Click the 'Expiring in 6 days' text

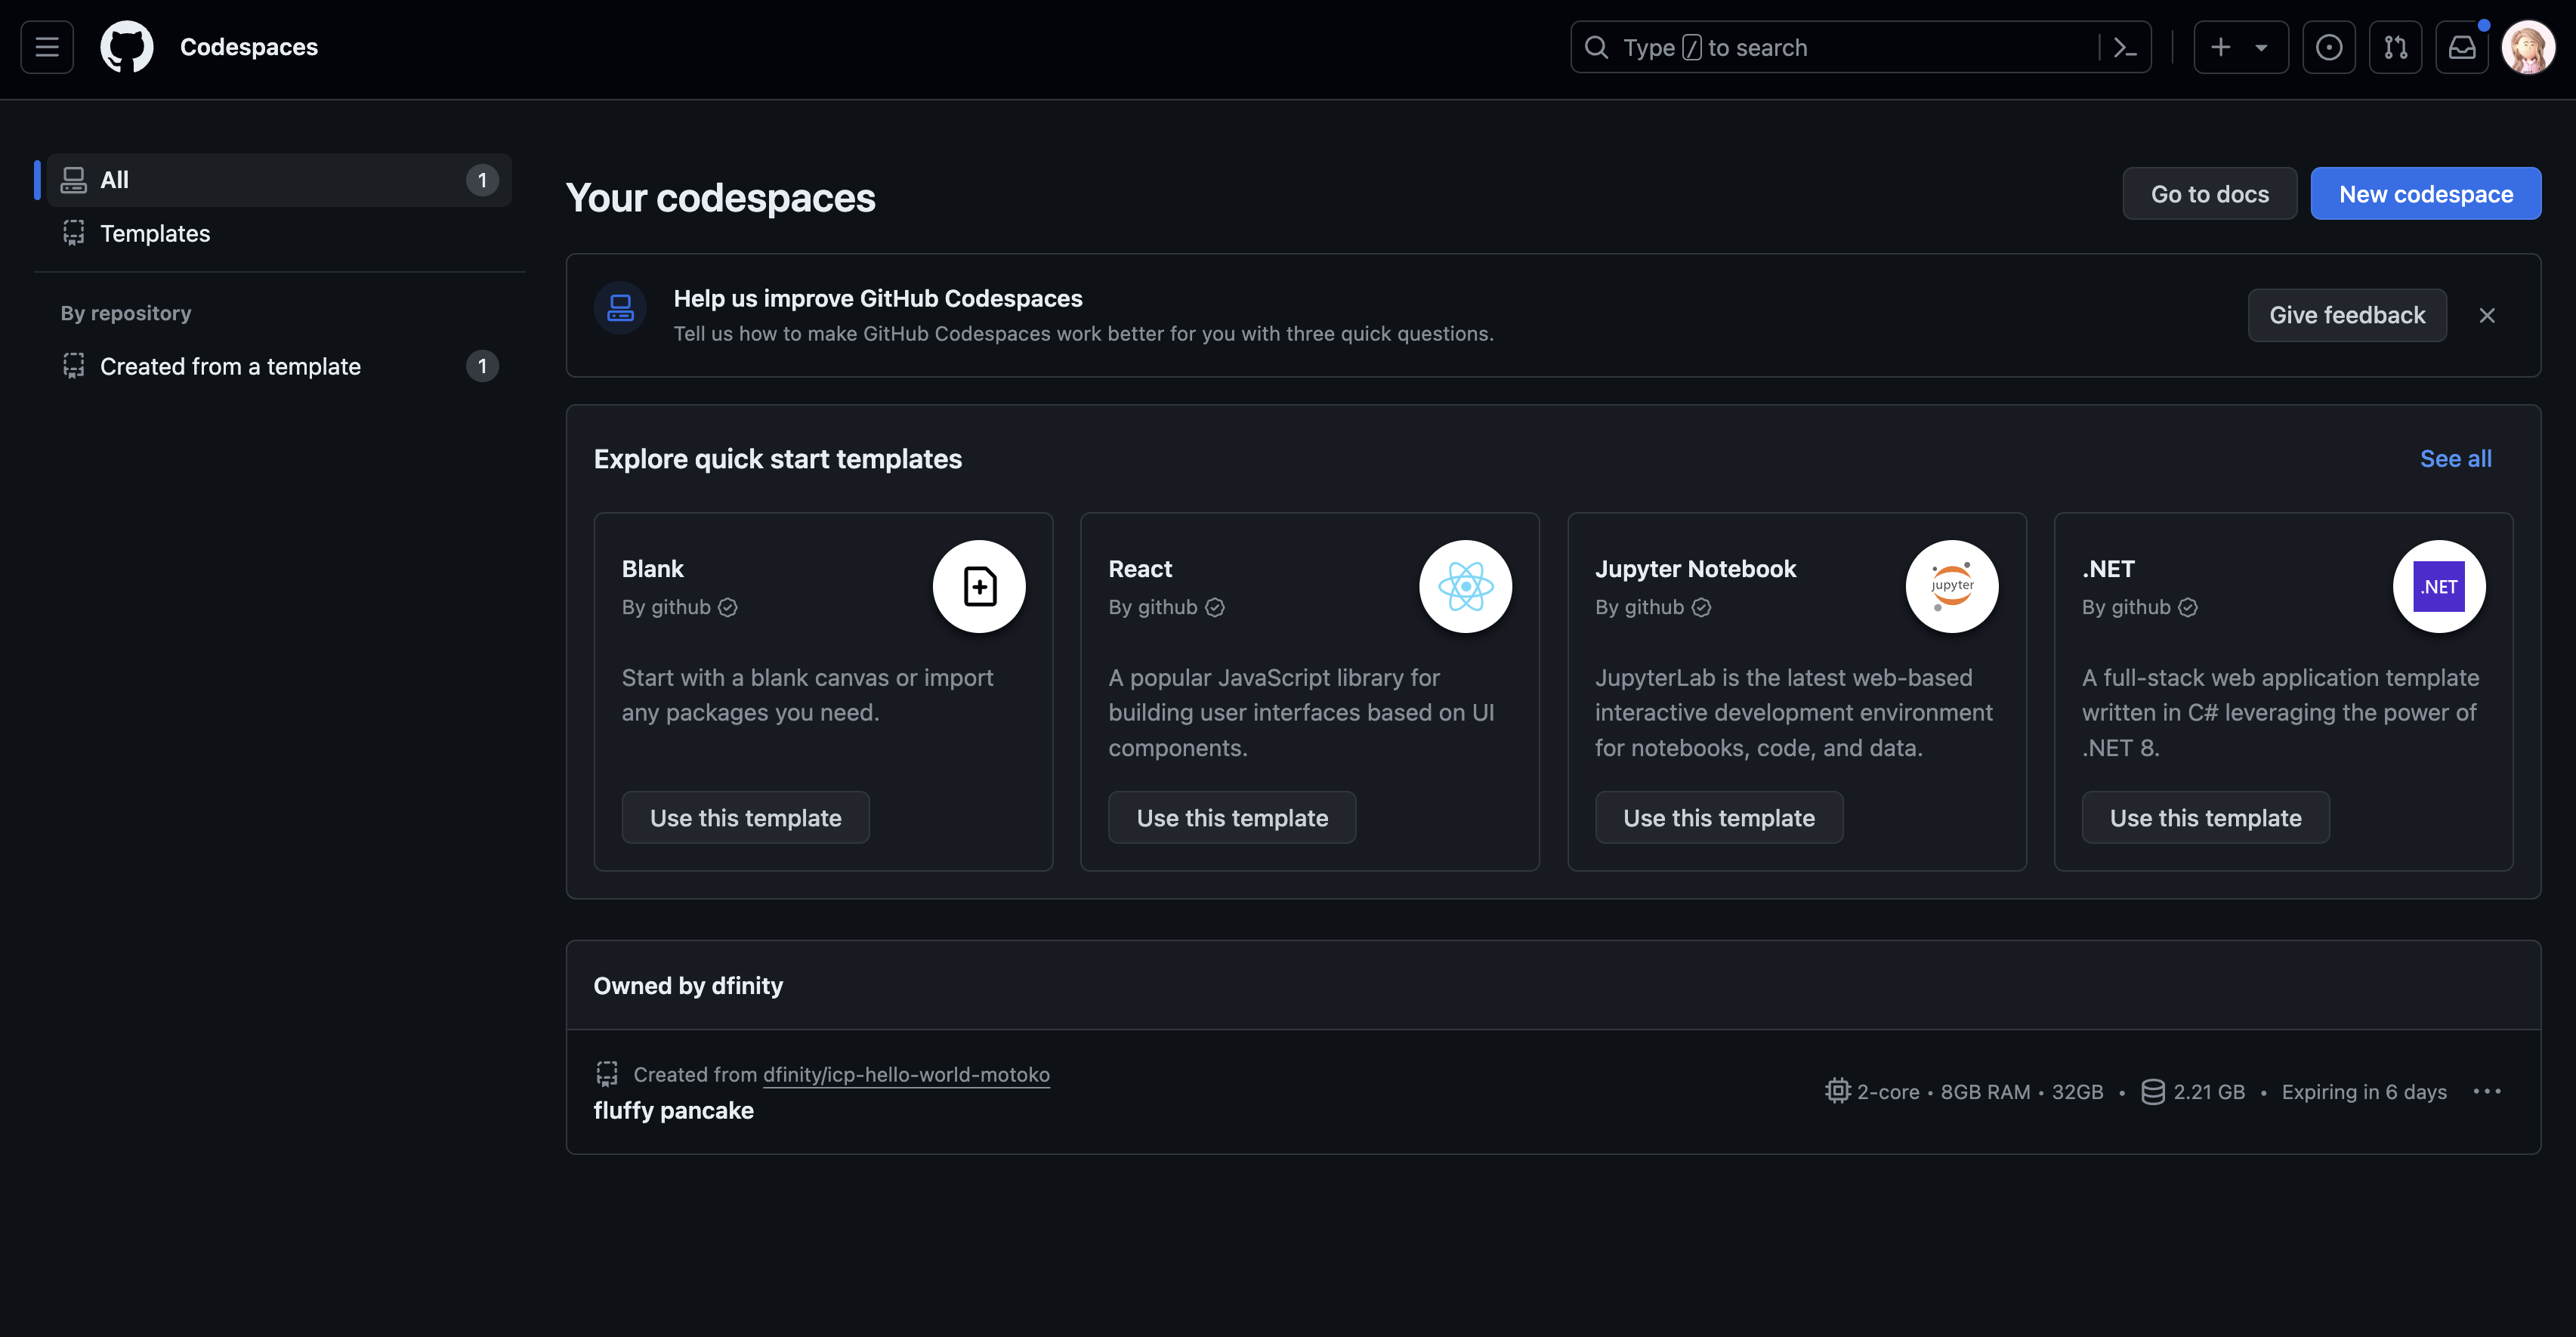tap(2364, 1092)
